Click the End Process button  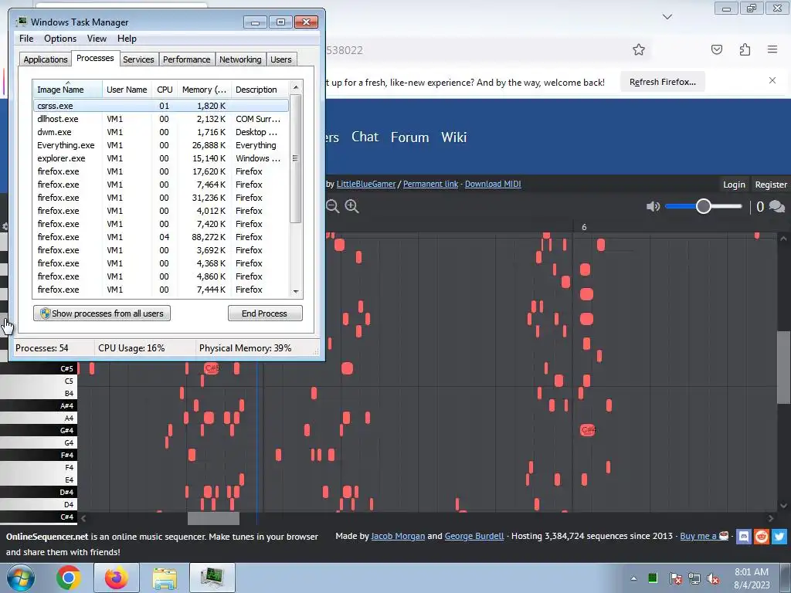(265, 313)
